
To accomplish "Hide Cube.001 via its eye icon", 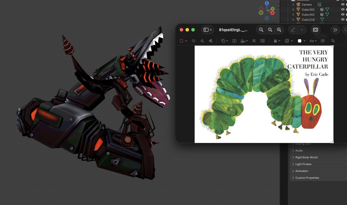I will point(343,10).
